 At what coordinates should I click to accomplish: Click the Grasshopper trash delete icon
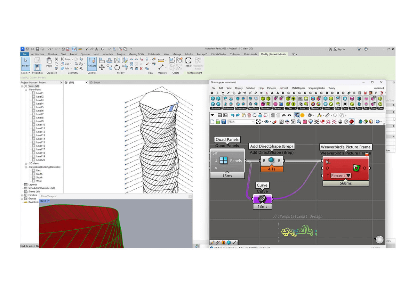[x=249, y=115]
